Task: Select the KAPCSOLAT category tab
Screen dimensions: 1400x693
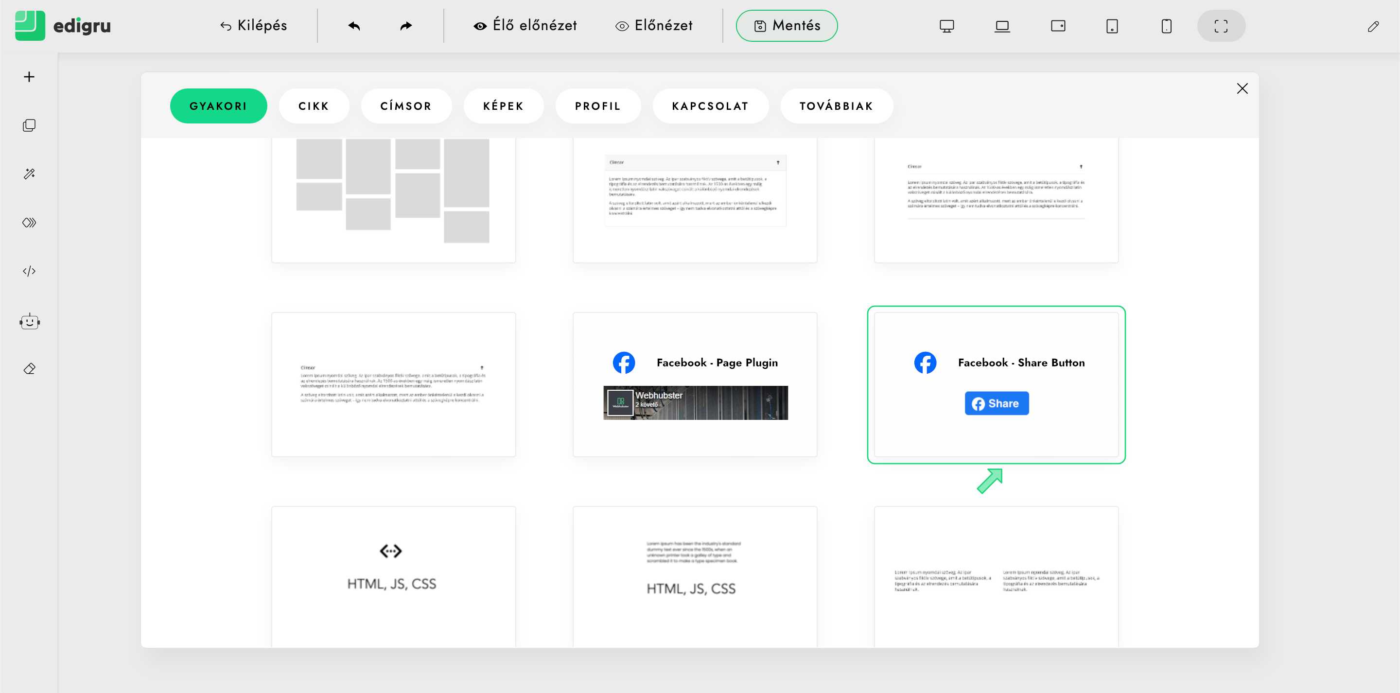Action: click(710, 106)
